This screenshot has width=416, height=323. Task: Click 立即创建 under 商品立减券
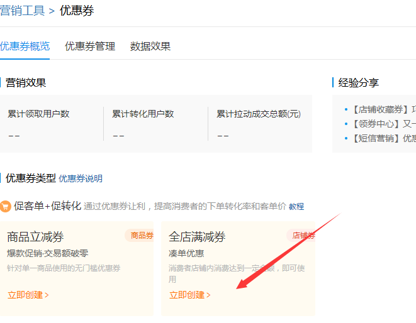(28, 295)
